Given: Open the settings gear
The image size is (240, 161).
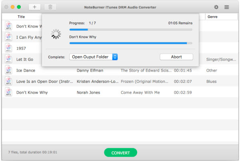Looking at the screenshot, I should (x=216, y=7).
